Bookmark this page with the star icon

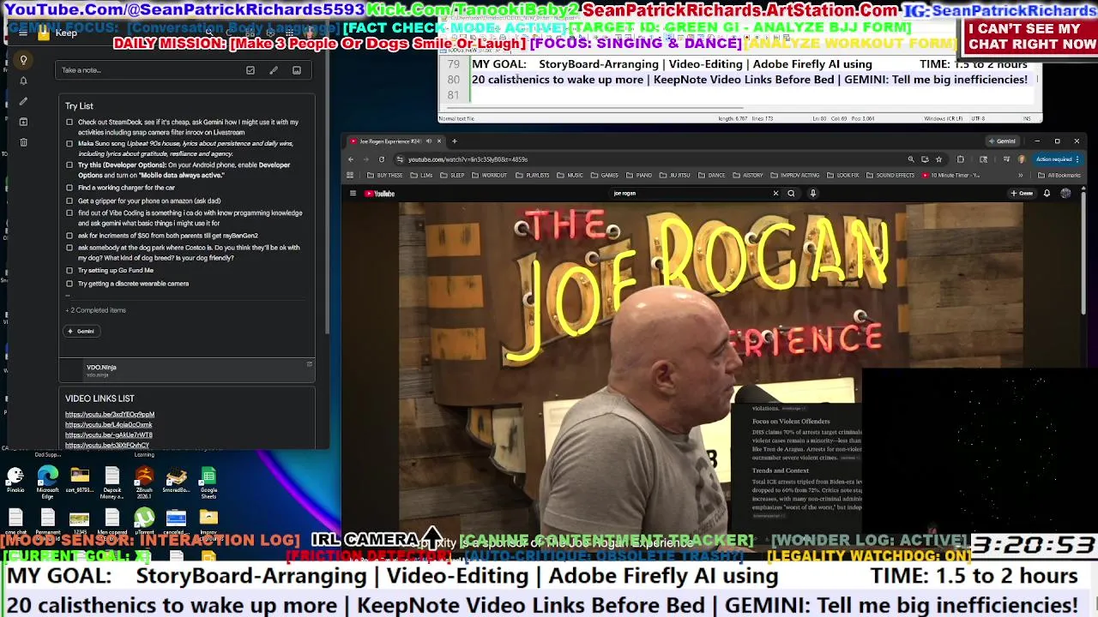pyautogui.click(x=938, y=159)
